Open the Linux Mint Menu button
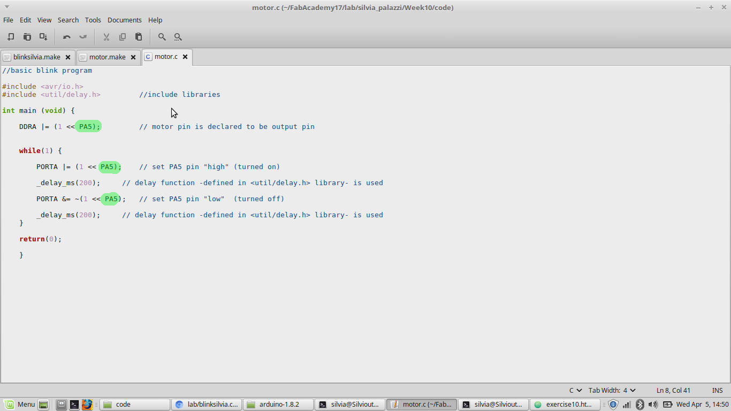Screen dimensions: 731x411 [x=20, y=405]
